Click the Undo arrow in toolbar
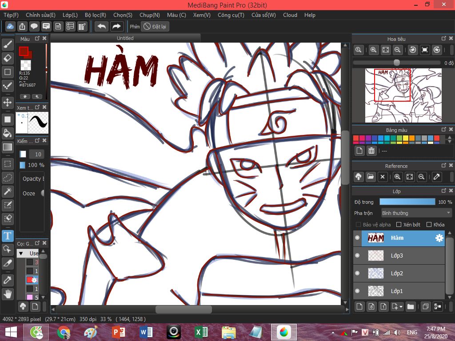The width and height of the screenshot is (455, 341). coord(102,26)
